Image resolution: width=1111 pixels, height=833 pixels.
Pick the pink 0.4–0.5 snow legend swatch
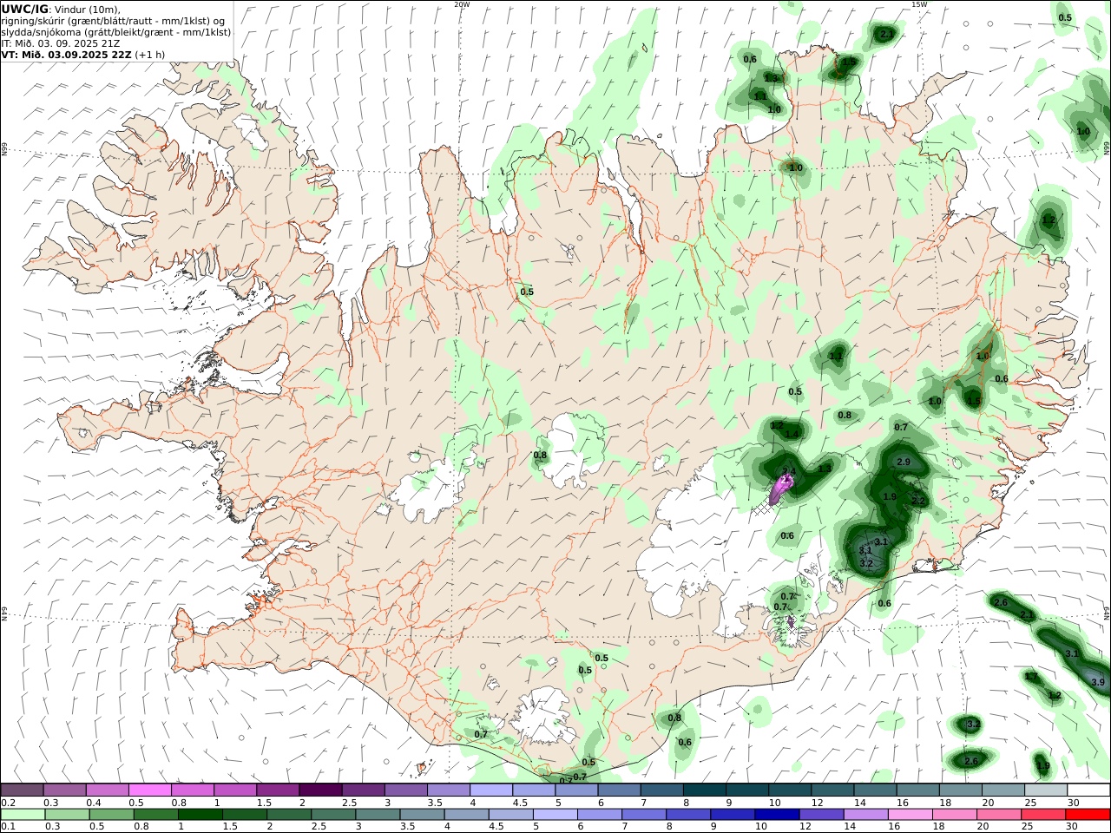107,790
